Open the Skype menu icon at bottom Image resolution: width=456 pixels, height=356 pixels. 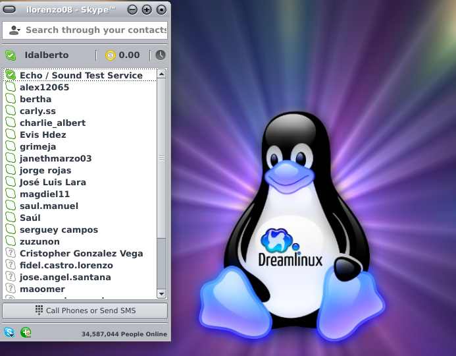(9, 332)
